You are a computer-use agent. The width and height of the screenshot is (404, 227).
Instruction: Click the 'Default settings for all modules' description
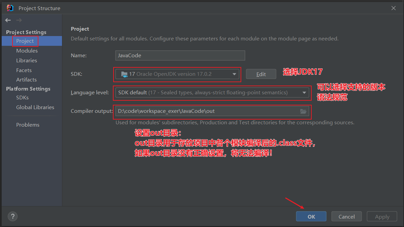[x=205, y=39]
